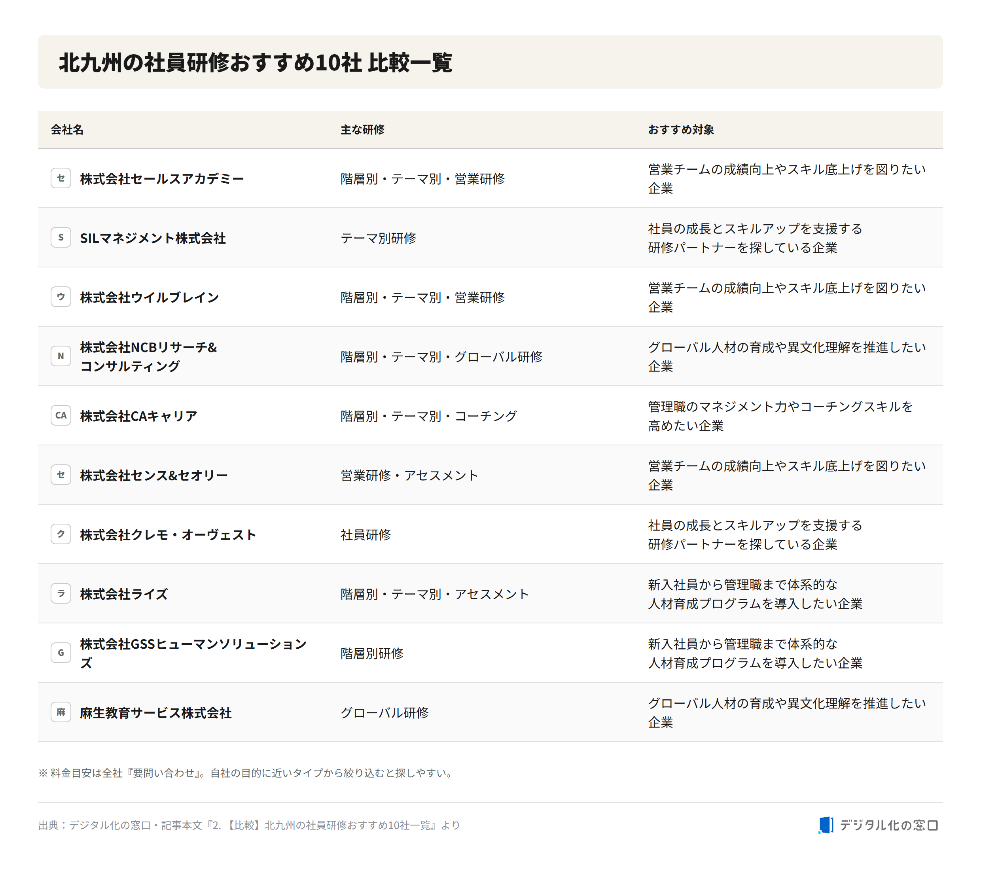This screenshot has height=871, width=981.
Task: Click the おすすめ対象 text in the セールスアカデミー row
Action: [x=787, y=178]
